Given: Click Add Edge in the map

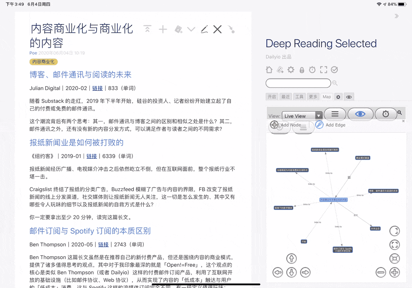Looking at the screenshot, I should (x=330, y=125).
